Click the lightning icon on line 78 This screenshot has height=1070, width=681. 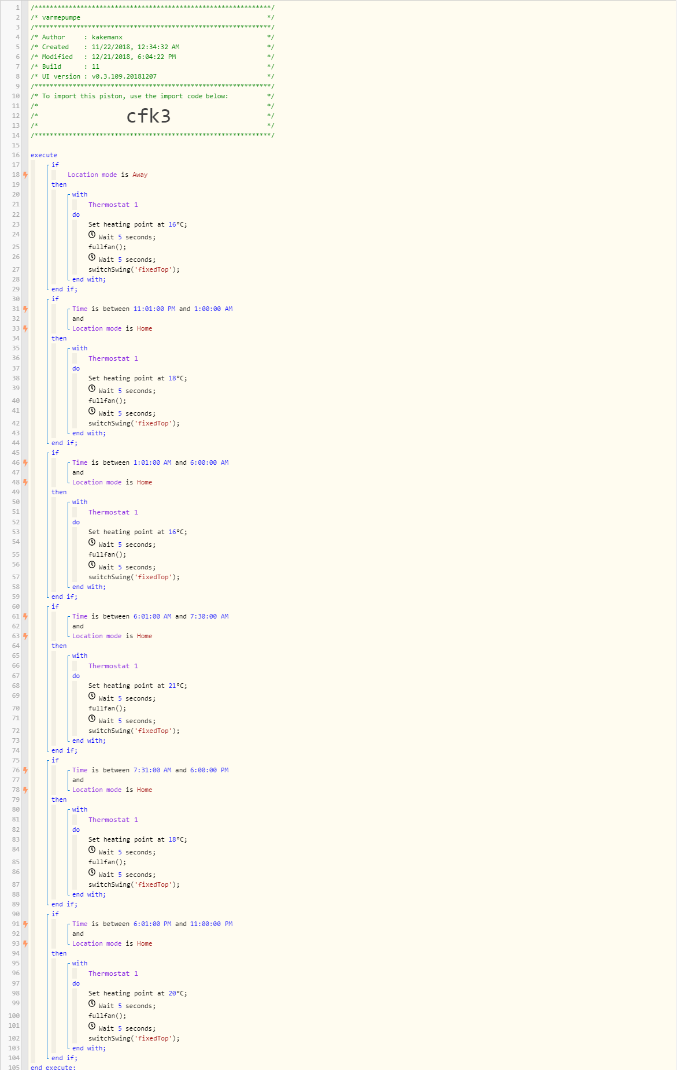click(25, 790)
